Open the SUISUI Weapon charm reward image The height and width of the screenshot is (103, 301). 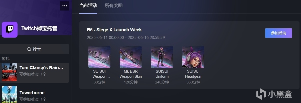99,57
